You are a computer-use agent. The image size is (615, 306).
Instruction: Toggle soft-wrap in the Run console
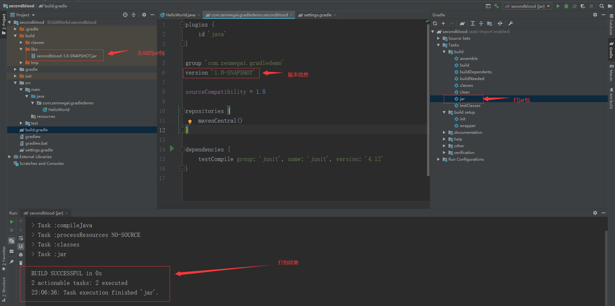pos(21,238)
